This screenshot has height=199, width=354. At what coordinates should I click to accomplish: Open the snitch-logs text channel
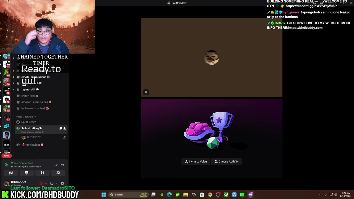click(x=30, y=96)
